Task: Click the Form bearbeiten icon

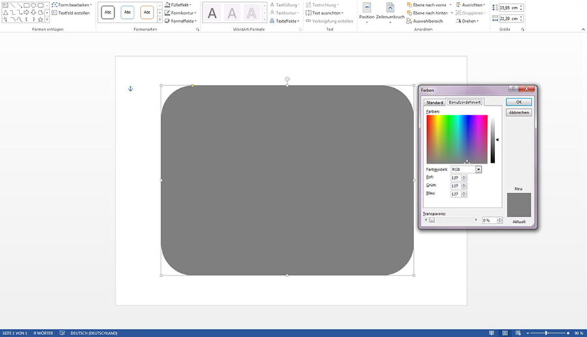Action: point(55,5)
